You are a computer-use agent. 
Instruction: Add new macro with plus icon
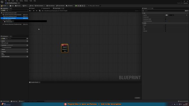[27, 49]
